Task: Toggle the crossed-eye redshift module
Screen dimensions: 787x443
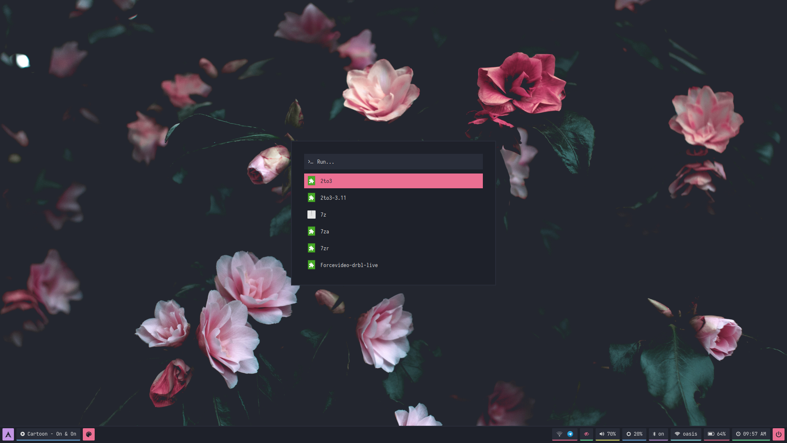Action: [587, 434]
